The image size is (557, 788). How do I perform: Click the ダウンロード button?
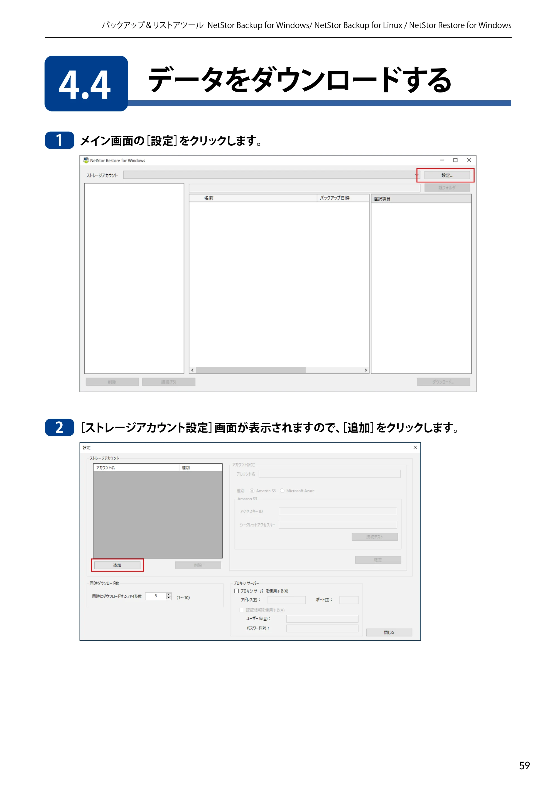tap(443, 382)
